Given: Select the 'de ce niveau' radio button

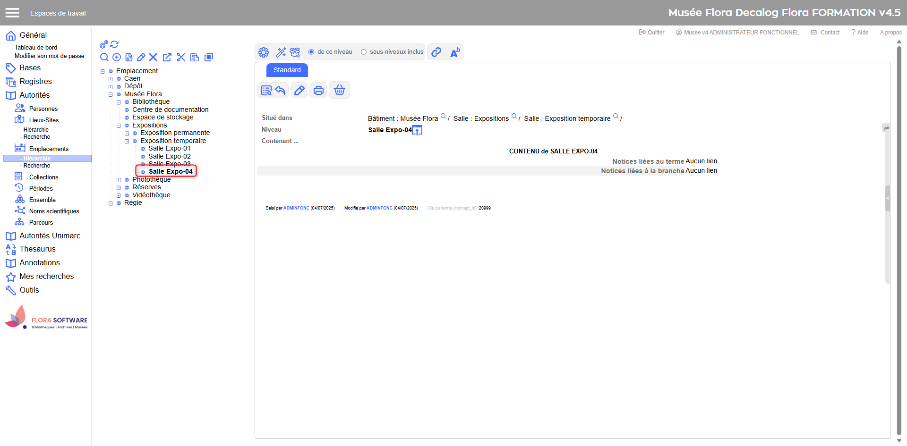Looking at the screenshot, I should point(311,52).
